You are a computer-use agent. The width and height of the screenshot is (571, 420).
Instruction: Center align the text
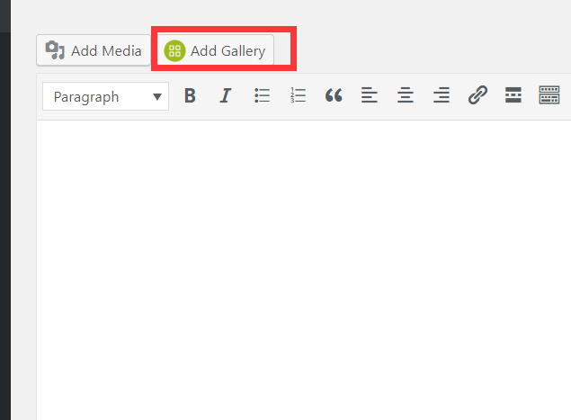406,96
